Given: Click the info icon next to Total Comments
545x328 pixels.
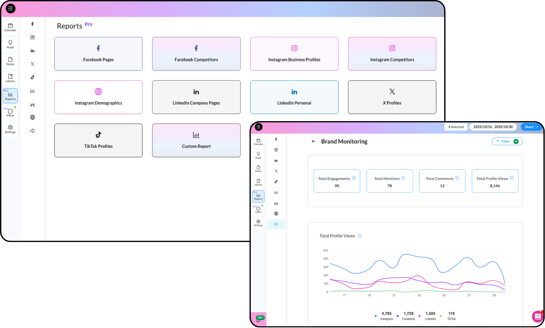Looking at the screenshot, I should coord(457,178).
